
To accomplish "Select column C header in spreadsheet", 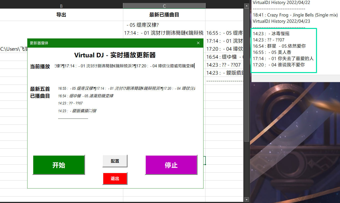I will click(164, 6).
